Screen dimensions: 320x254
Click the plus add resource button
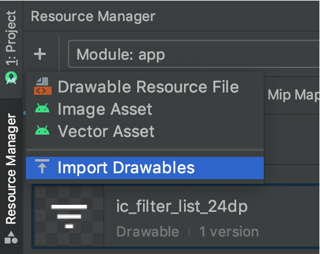coord(40,54)
